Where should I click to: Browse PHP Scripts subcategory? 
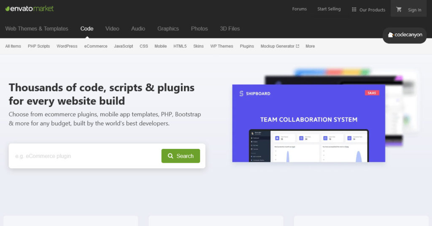click(39, 46)
